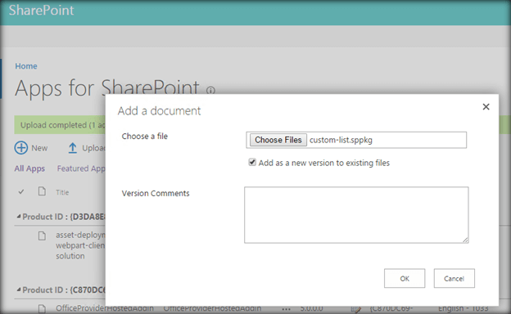Uncheck Add as a new version checkbox
Screen dimensions: 511x314
click(x=252, y=162)
